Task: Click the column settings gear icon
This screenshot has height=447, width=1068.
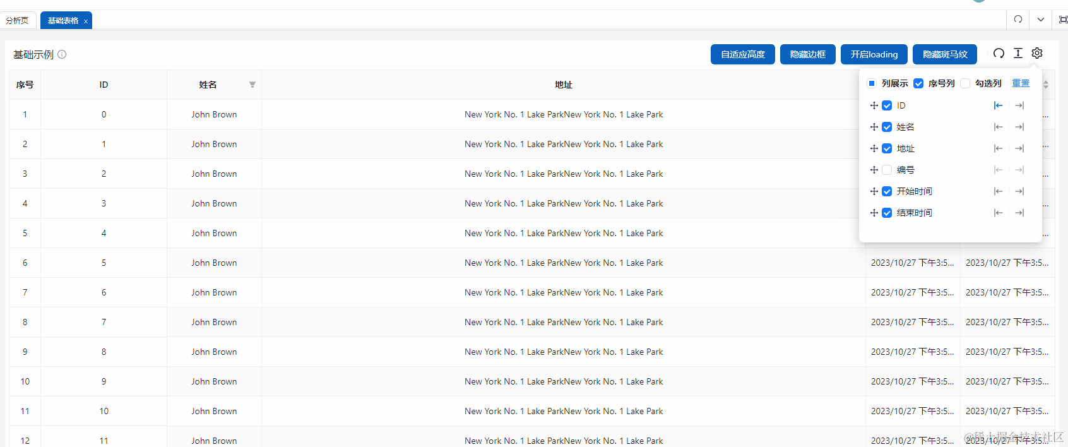Action: tap(1037, 54)
